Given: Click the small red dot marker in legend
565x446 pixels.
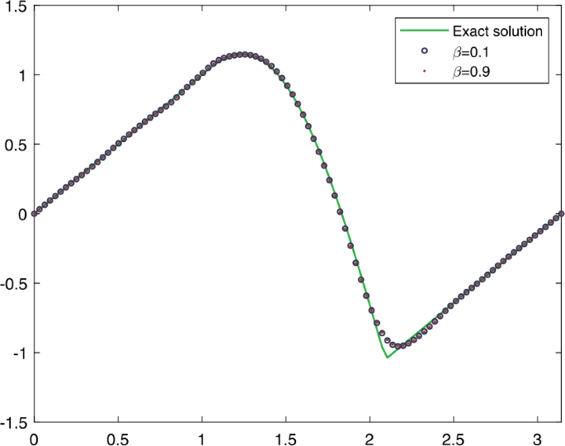Looking at the screenshot, I should (x=425, y=71).
